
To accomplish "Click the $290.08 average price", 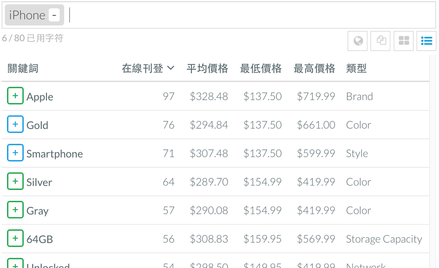I will tap(209, 211).
